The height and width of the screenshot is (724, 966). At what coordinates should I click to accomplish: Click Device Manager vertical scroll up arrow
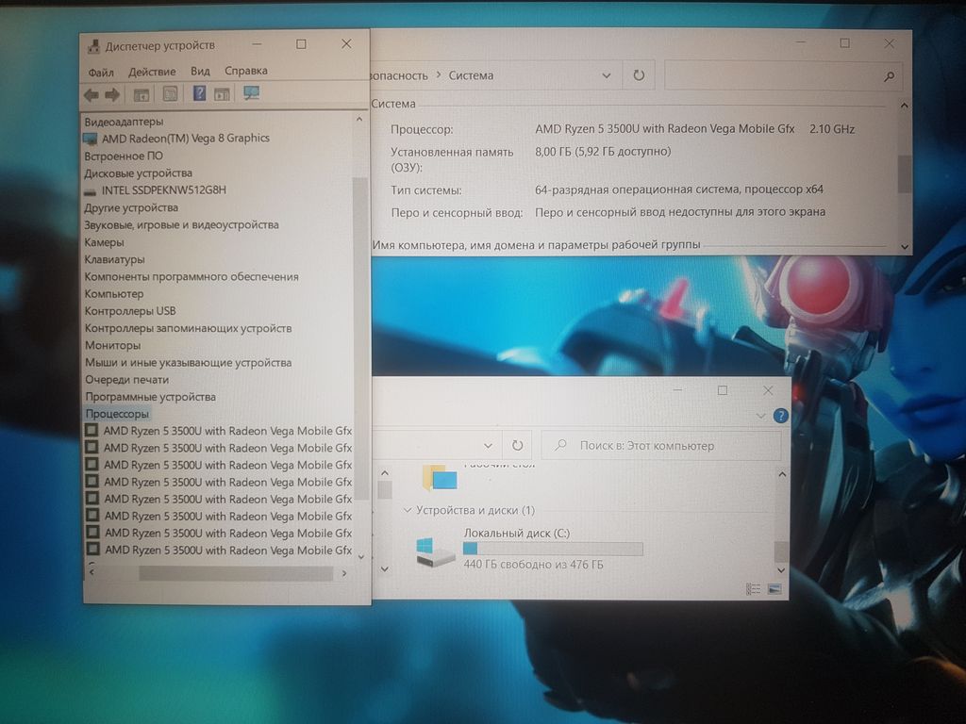tap(359, 120)
